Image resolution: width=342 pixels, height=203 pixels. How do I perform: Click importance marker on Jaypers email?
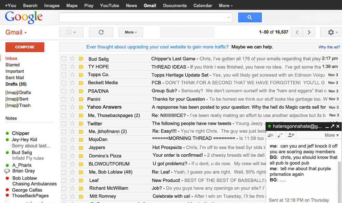tap(81, 148)
